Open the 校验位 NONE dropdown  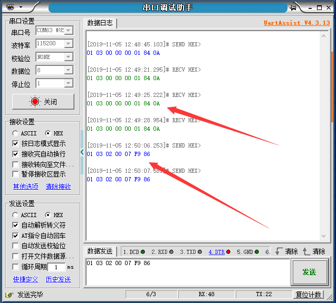click(69, 57)
